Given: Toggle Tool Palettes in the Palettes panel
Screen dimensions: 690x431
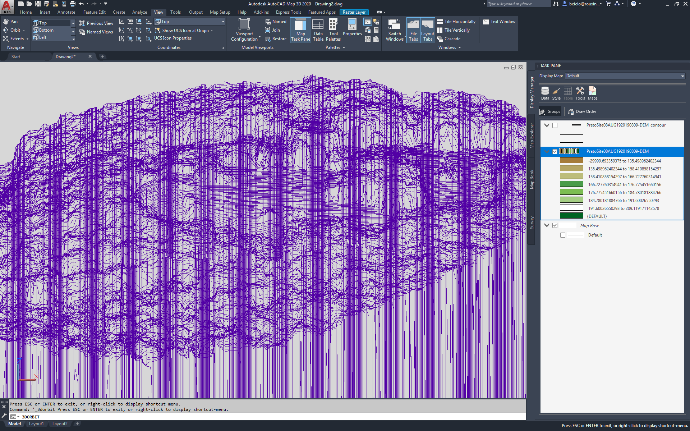Looking at the screenshot, I should [333, 30].
